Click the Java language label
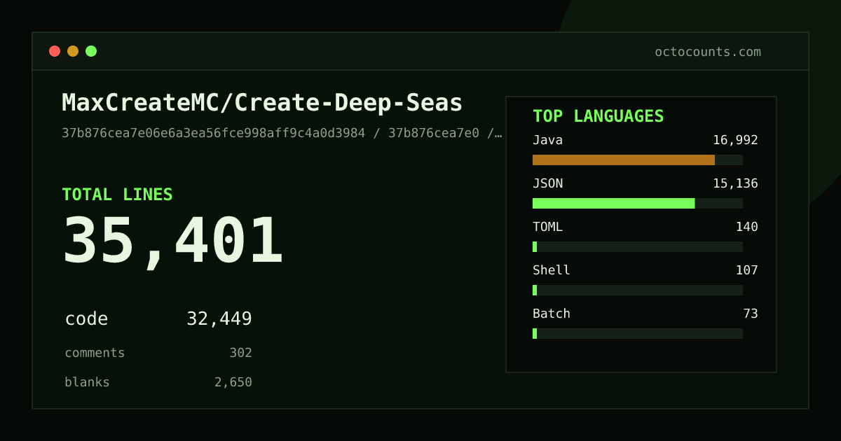The width and height of the screenshot is (841, 441). point(547,140)
